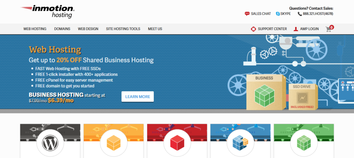Select the orange cube hosting icon
354x158 pixels.
coord(113,143)
